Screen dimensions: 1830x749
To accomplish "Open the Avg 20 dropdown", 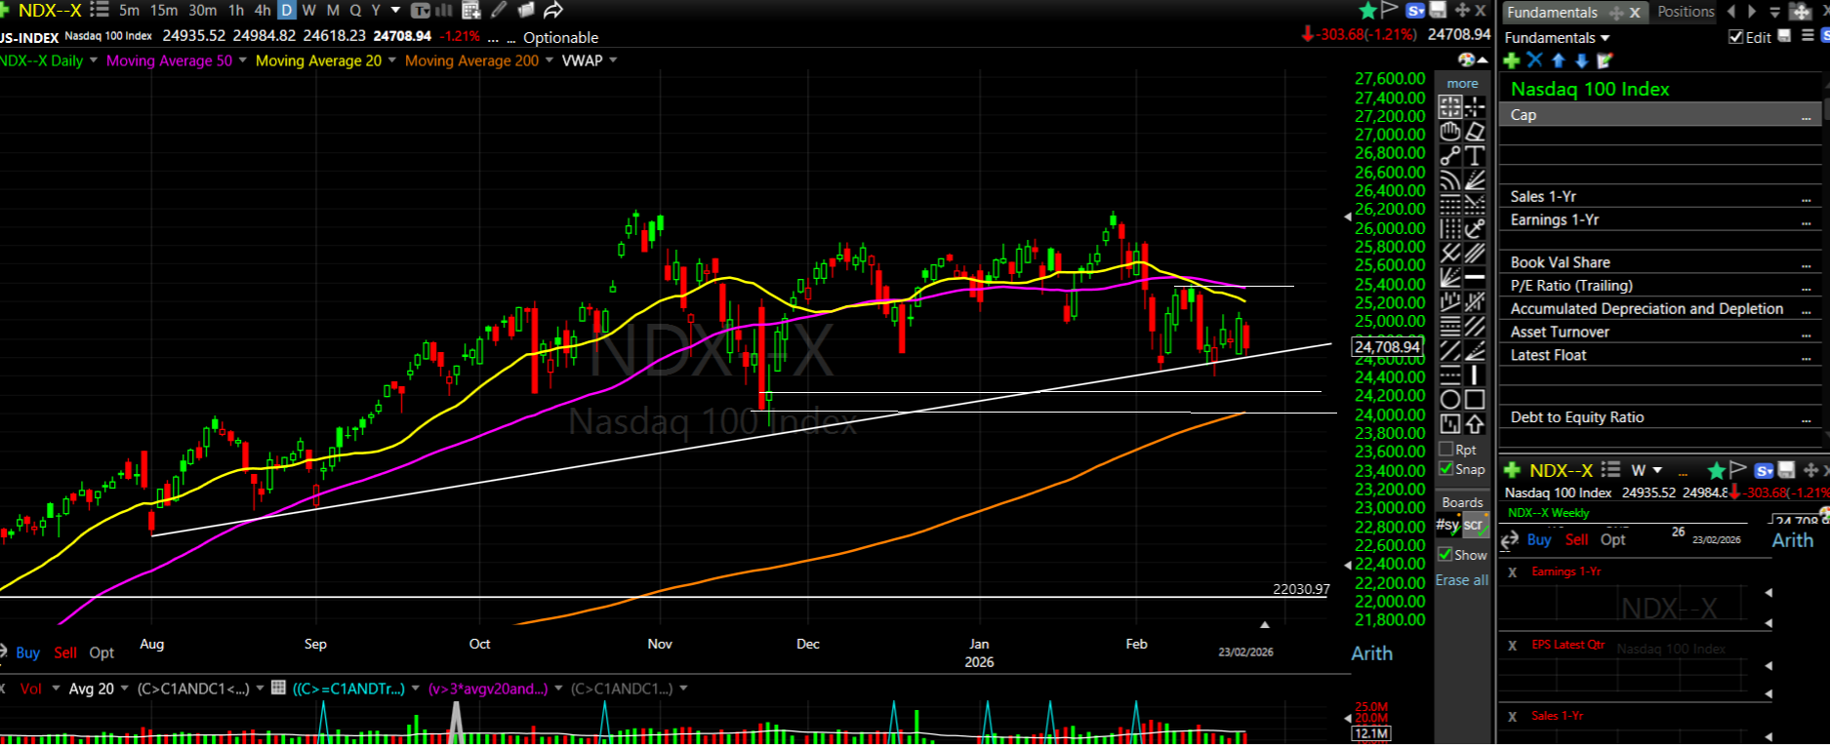I will [x=123, y=689].
